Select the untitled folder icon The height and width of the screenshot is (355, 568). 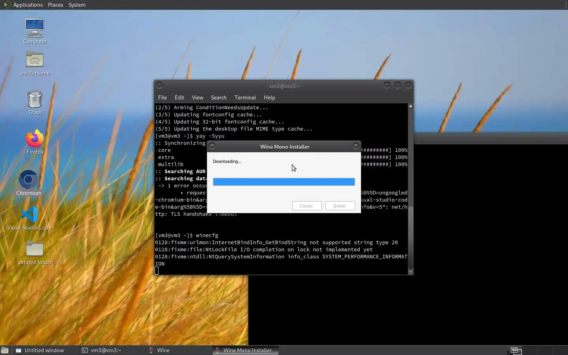tap(35, 253)
